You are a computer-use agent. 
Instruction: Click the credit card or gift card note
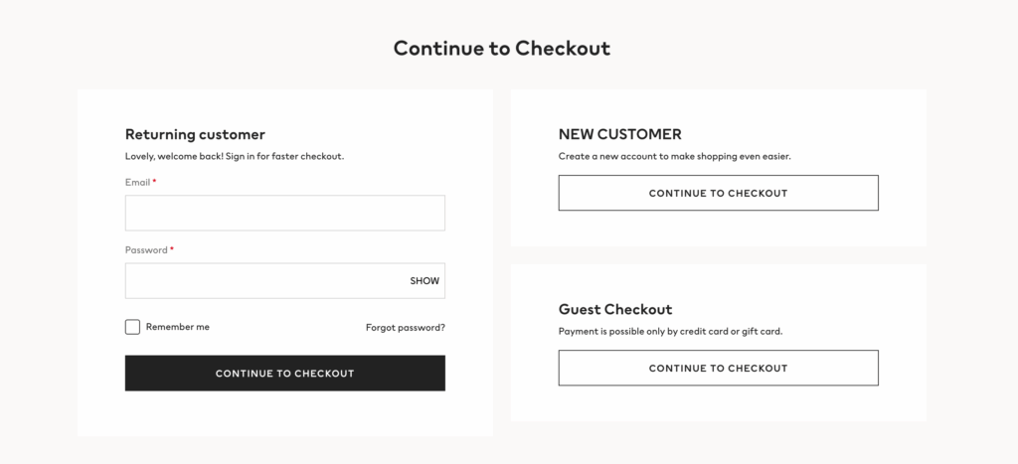click(x=671, y=331)
